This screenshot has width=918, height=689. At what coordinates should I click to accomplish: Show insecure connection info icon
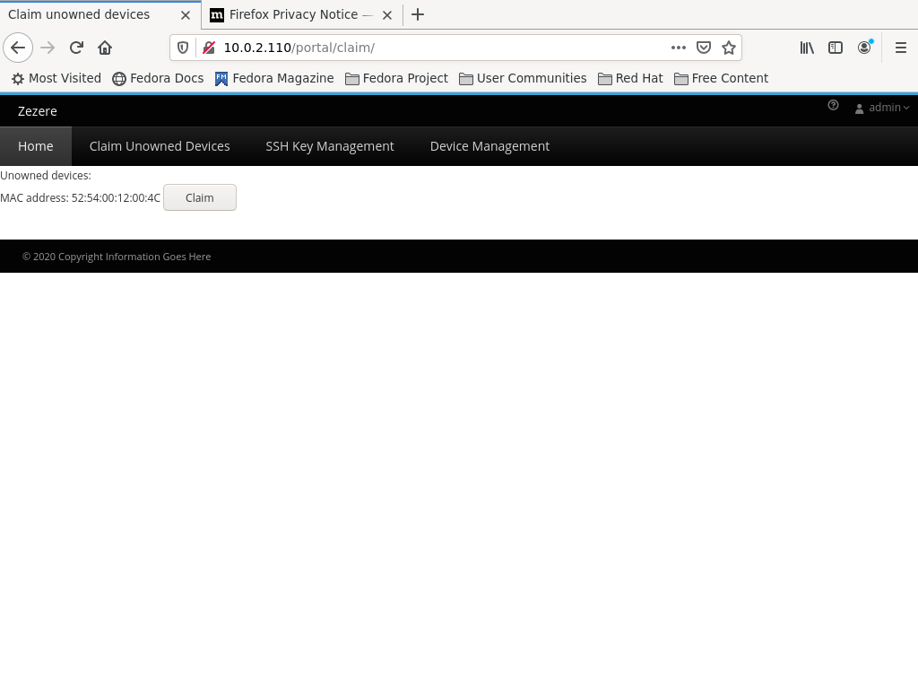click(208, 48)
